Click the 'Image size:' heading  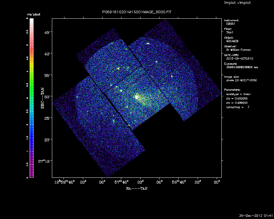coord(232,77)
